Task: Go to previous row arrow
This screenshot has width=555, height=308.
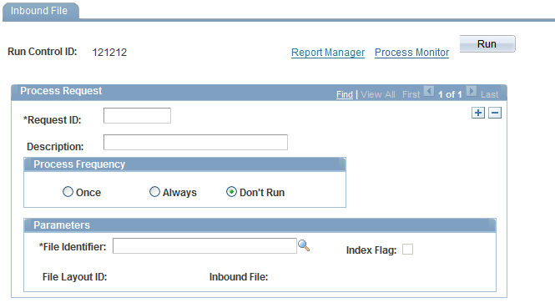Action: point(429,91)
